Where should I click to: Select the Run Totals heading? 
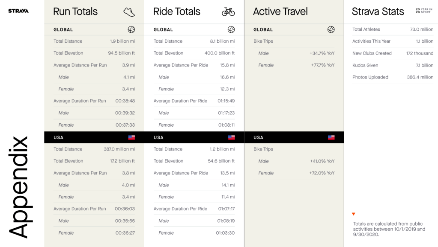click(x=75, y=12)
